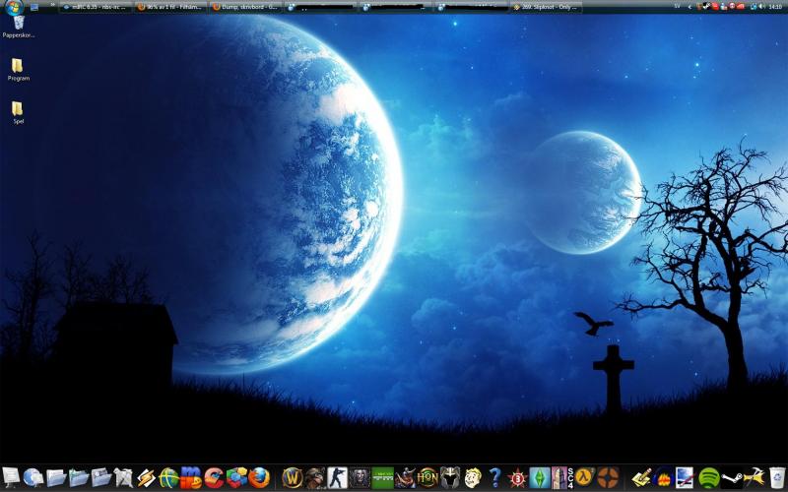Open Winamp lightning bolt icon
Screen dimensions: 788x492
(146, 478)
